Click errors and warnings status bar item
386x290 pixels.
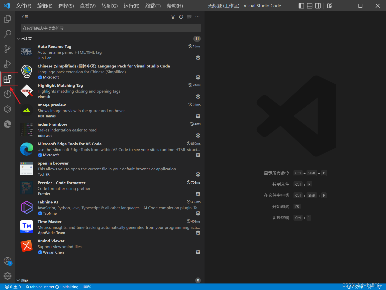point(13,287)
